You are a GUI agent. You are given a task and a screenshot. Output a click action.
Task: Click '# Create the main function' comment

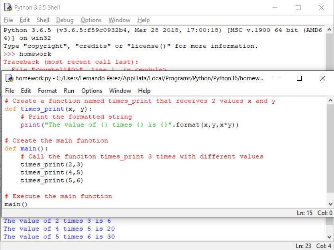tap(56, 141)
